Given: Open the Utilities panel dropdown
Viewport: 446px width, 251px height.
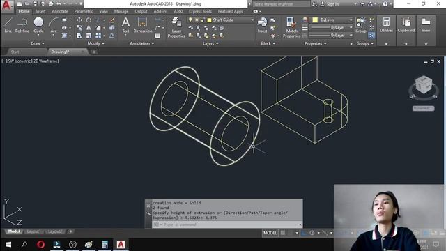Looking at the screenshot, I should point(386,44).
